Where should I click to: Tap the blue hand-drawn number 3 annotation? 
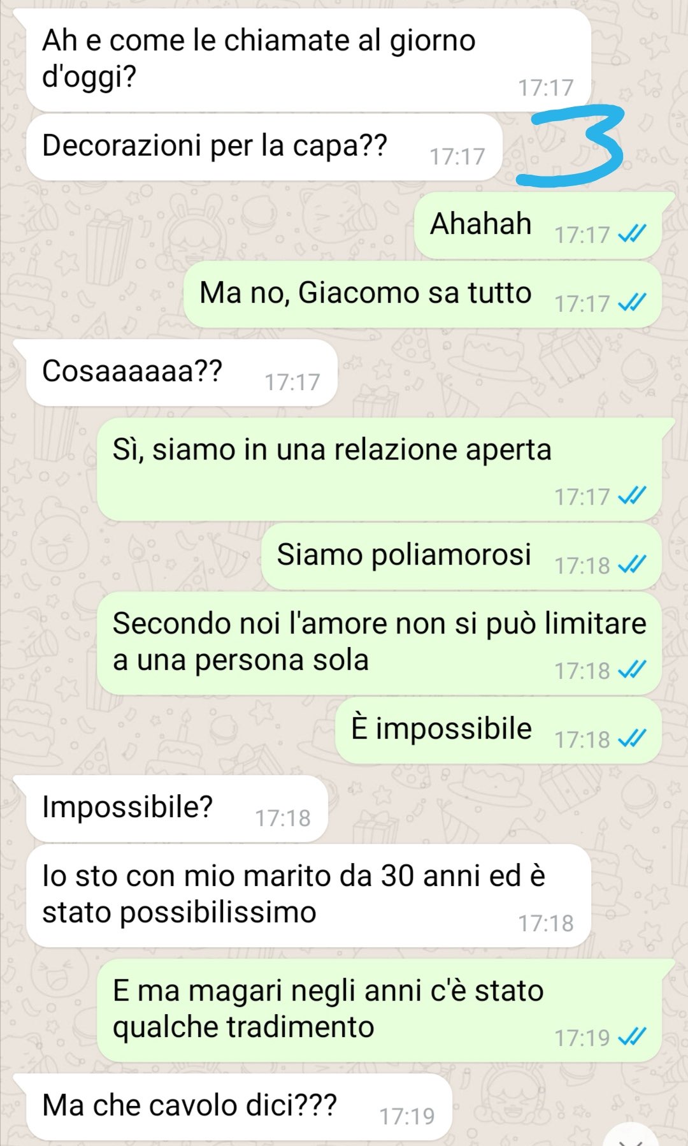pos(570,146)
